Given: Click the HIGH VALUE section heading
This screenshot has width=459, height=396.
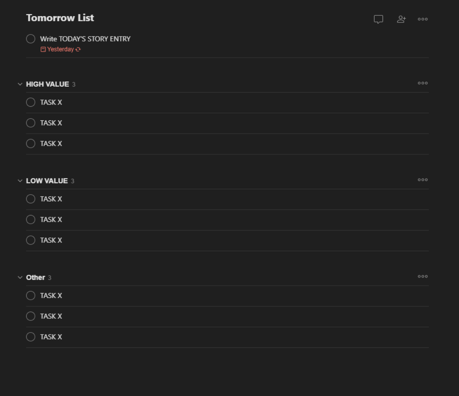Looking at the screenshot, I should pos(47,84).
